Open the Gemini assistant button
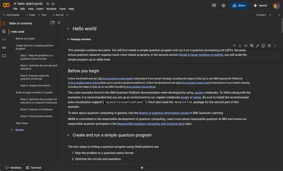283x171 pixels. 260,6
